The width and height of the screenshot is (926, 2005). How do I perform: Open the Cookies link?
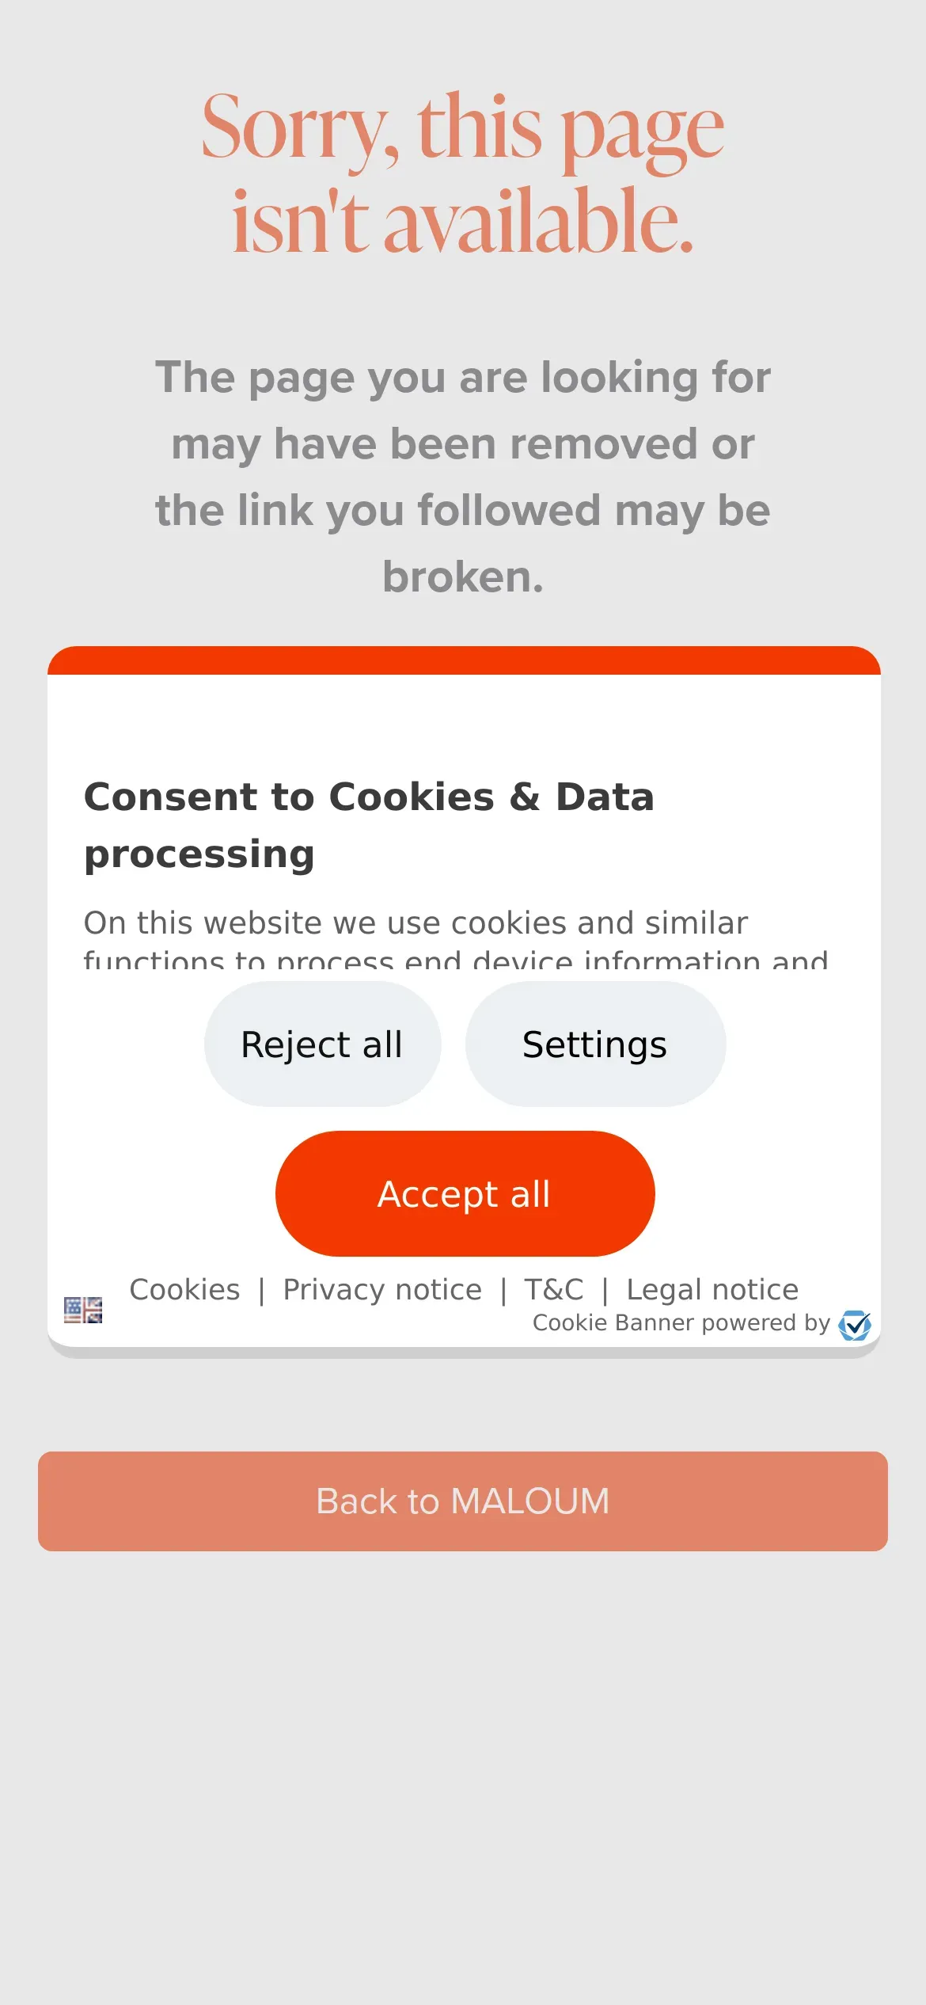coord(184,1289)
